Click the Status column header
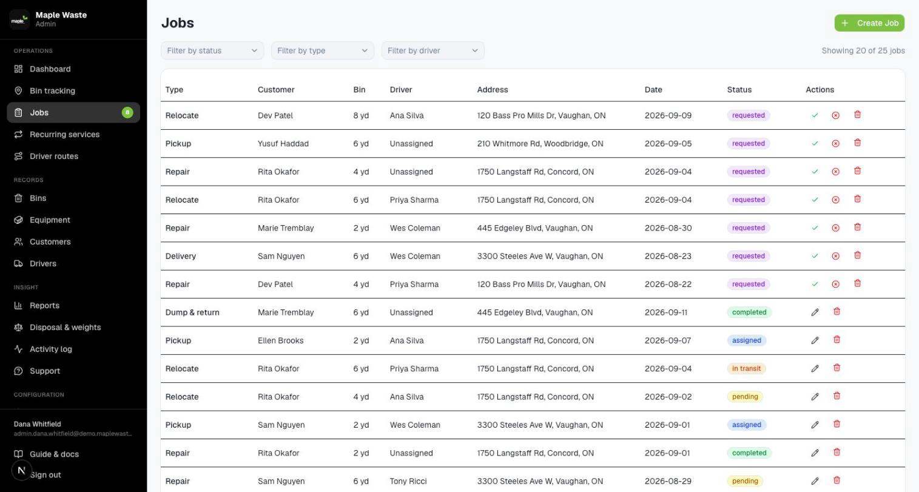This screenshot has width=919, height=492. click(x=739, y=90)
